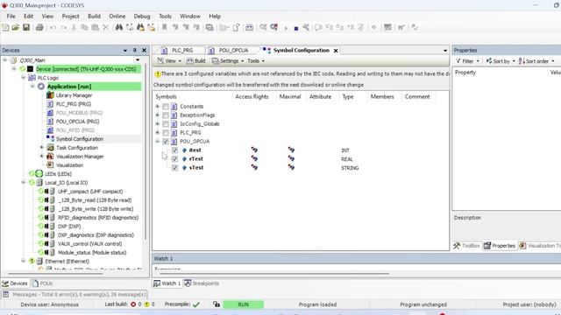The image size is (561, 315).
Task: Click the Print toolbar icon
Action: (x=39, y=27)
